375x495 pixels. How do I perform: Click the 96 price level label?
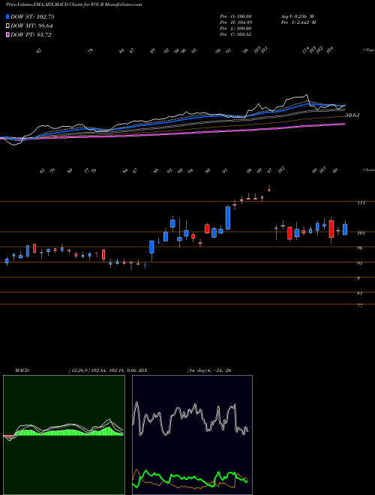(359, 248)
